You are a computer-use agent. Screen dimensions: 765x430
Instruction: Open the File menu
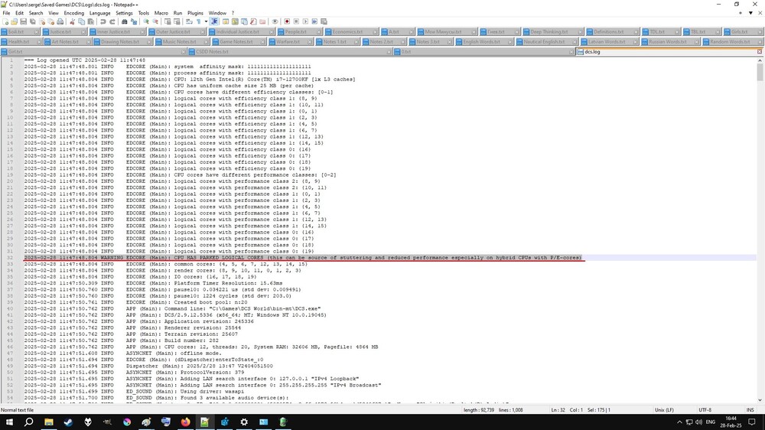6,13
